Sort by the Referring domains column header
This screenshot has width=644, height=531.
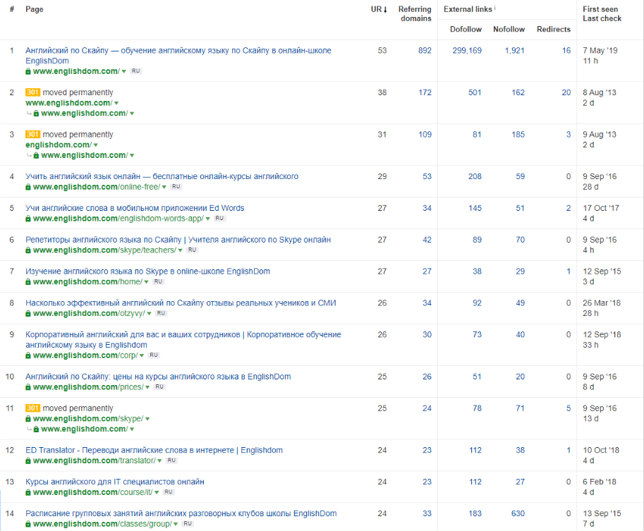click(x=415, y=14)
